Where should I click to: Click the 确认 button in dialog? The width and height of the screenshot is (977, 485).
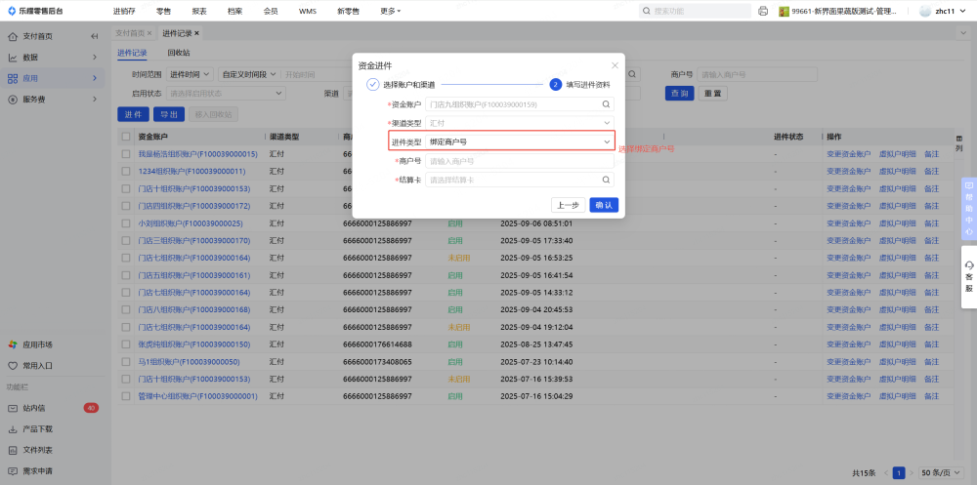pyautogui.click(x=604, y=205)
